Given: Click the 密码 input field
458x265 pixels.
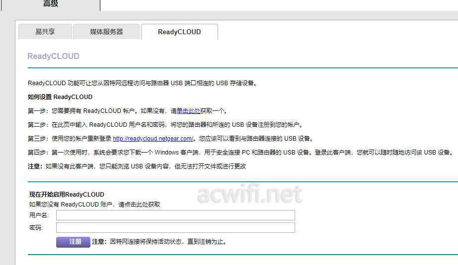Looking at the screenshot, I should pos(175,227).
